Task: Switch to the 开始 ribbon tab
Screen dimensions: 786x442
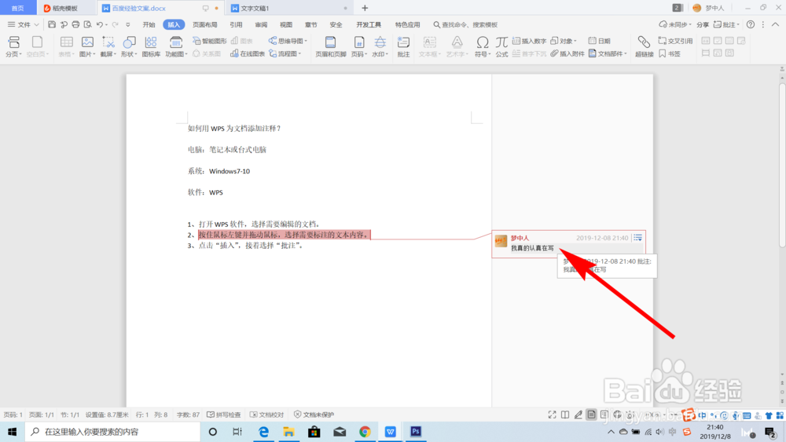Action: (x=149, y=24)
